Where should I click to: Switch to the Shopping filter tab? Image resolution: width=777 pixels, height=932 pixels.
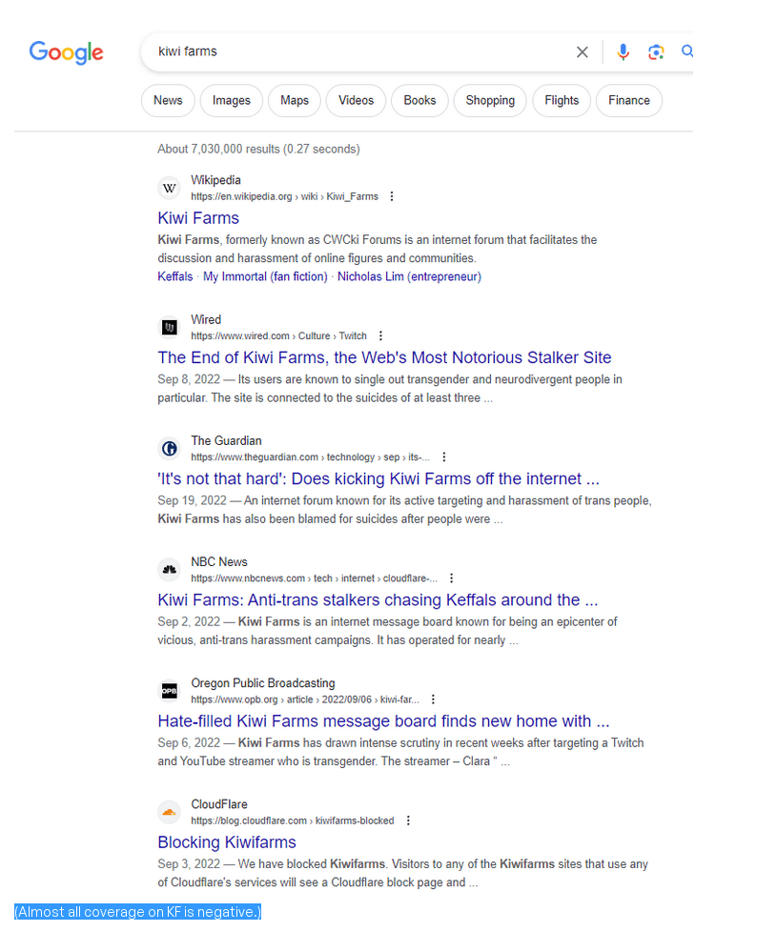(490, 100)
